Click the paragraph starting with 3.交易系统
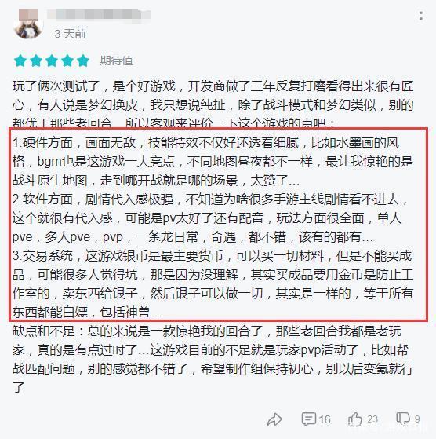This screenshot has height=439, width=436. click(x=213, y=284)
